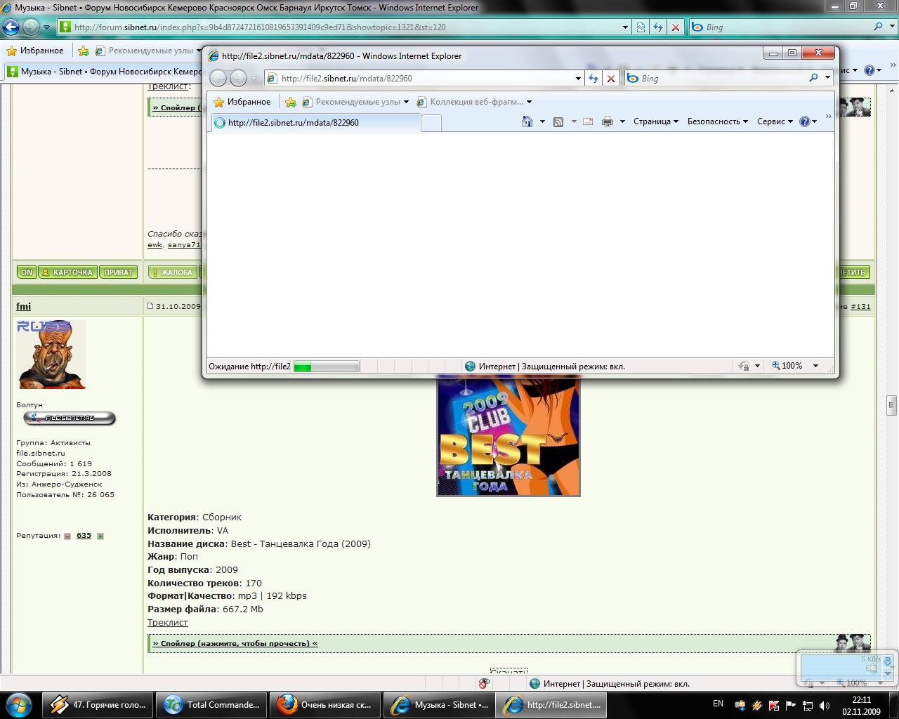This screenshot has width=899, height=719.
Task: Expand the Безопасность dropdown menu
Action: [x=717, y=121]
